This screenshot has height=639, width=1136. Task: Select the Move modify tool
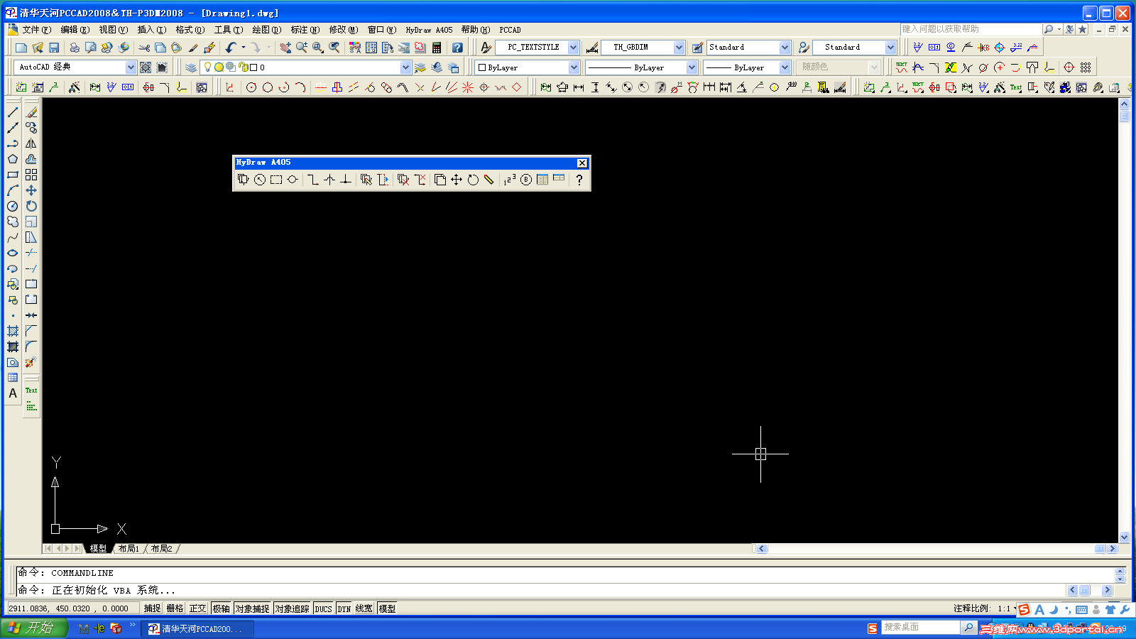point(31,190)
